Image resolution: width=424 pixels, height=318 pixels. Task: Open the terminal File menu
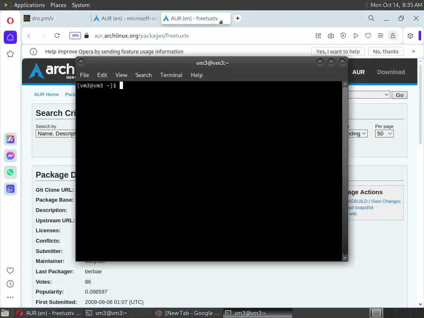84,75
